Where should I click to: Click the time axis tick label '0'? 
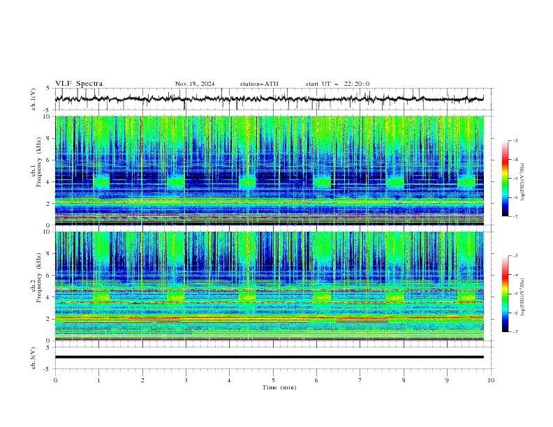[x=55, y=380]
